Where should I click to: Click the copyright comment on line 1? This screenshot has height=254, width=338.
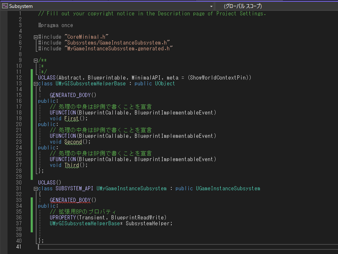click(x=152, y=14)
